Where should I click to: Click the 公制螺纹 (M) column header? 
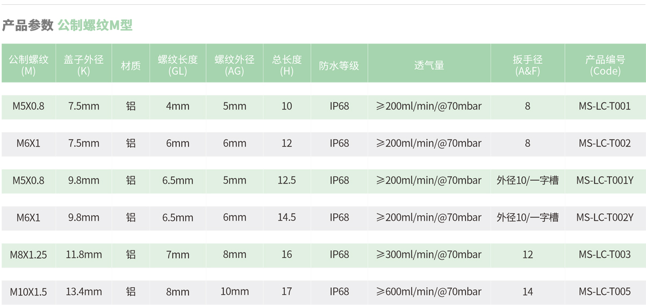pyautogui.click(x=28, y=65)
